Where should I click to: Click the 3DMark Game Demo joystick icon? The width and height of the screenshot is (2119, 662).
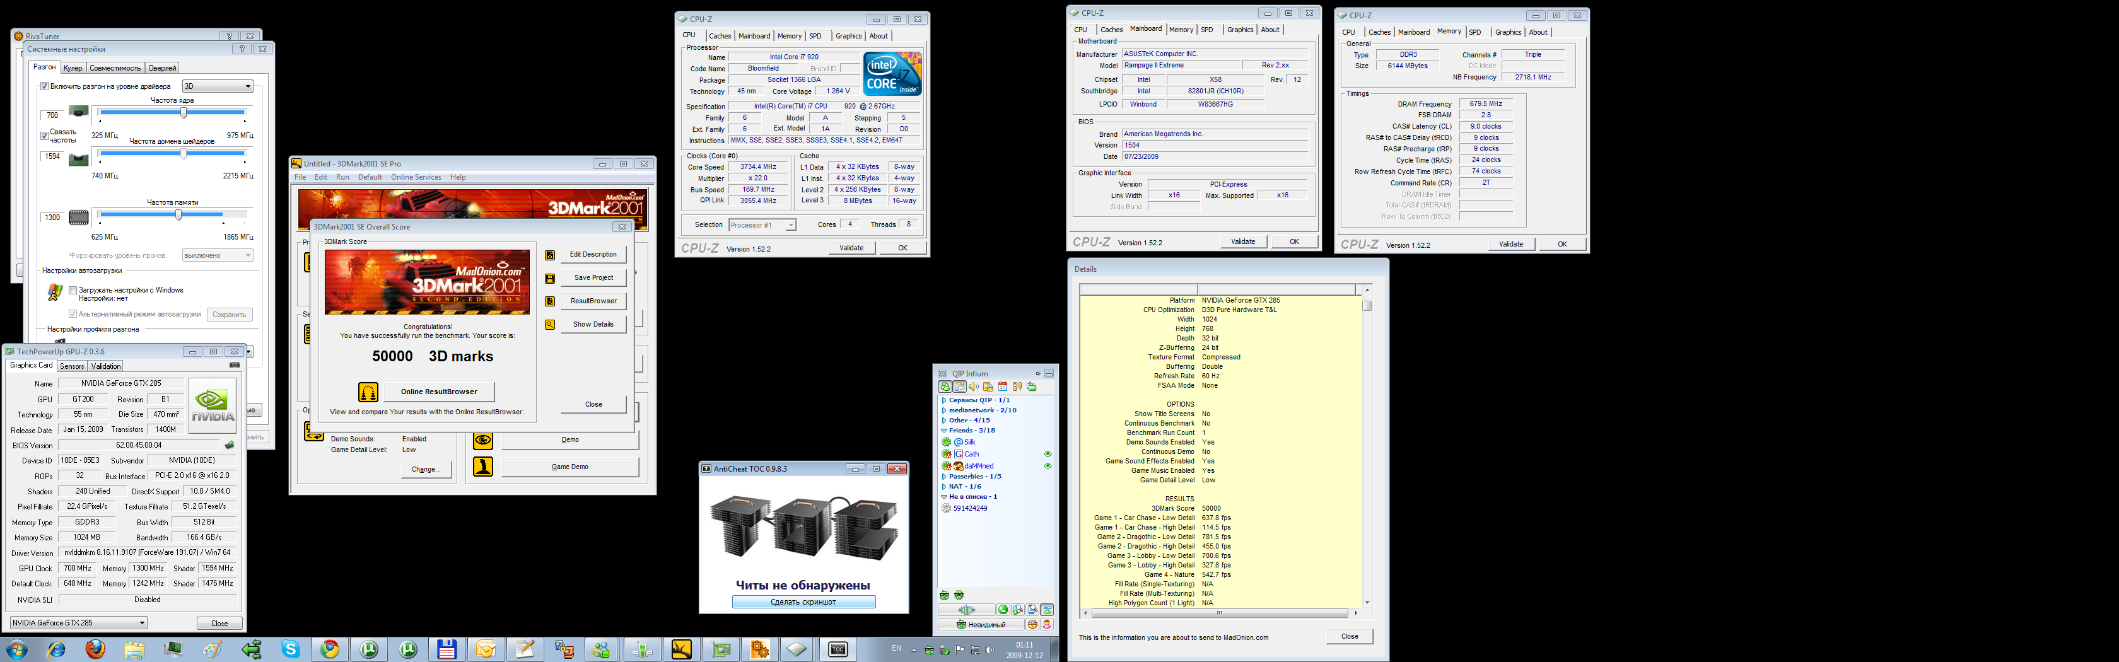point(483,467)
